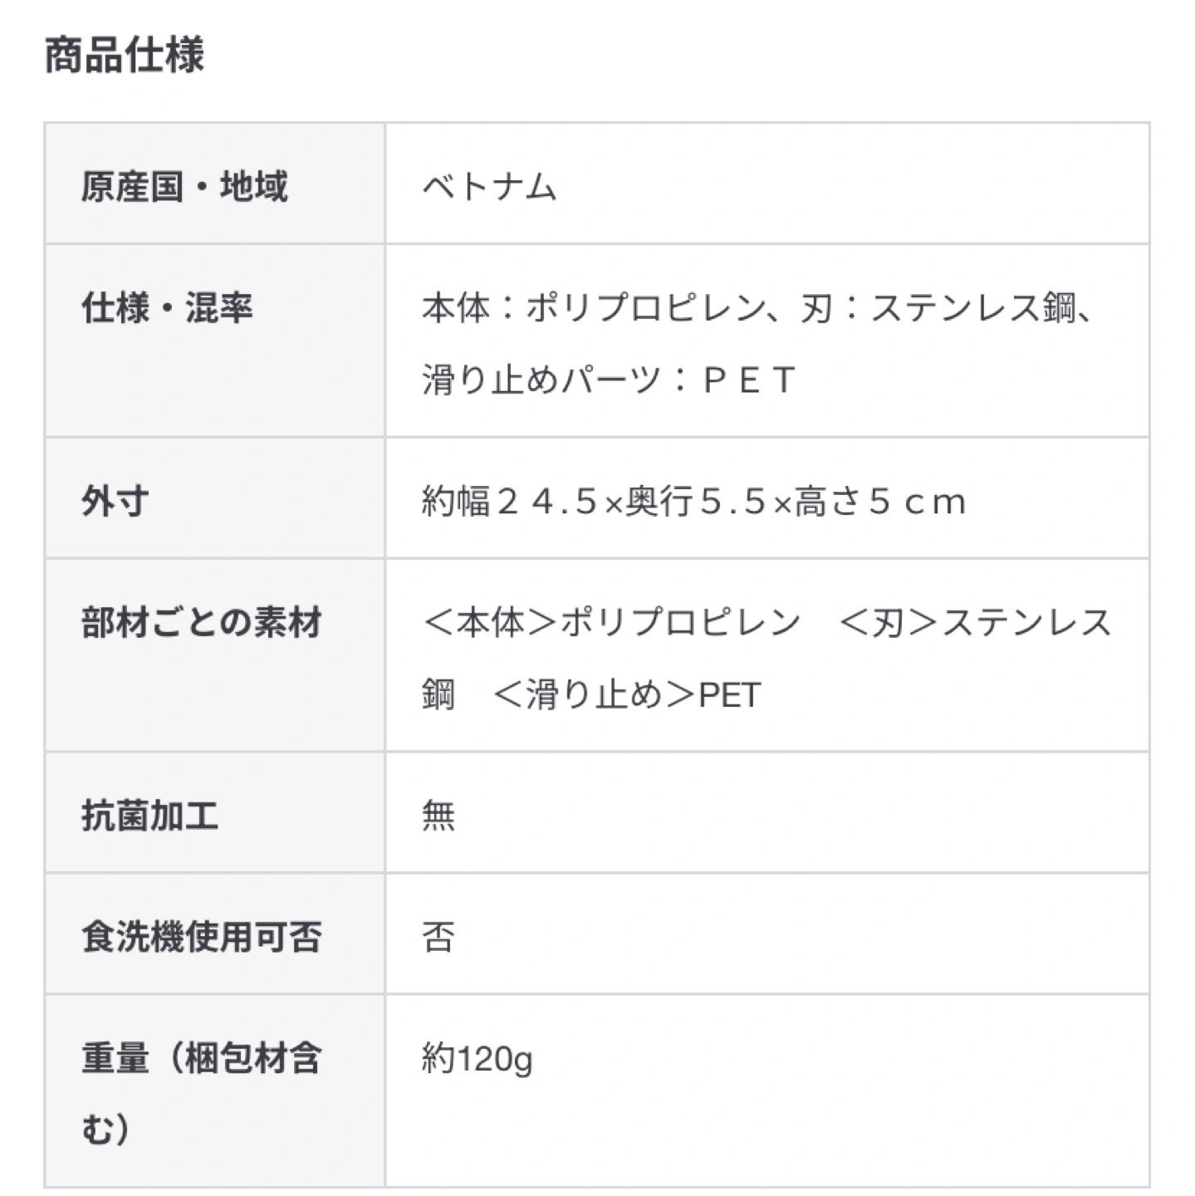Viewport: 1195px width, 1196px height.
Task: Select the 外寸 label cell
Action: [214, 498]
